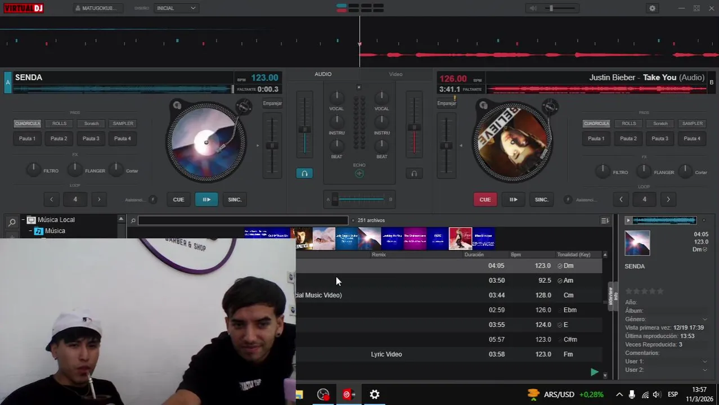719x405 pixels.
Task: Sort tracks by the Bpm column
Action: click(516, 255)
